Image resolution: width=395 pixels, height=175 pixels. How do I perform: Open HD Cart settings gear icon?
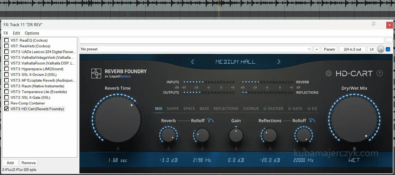pos(329,73)
